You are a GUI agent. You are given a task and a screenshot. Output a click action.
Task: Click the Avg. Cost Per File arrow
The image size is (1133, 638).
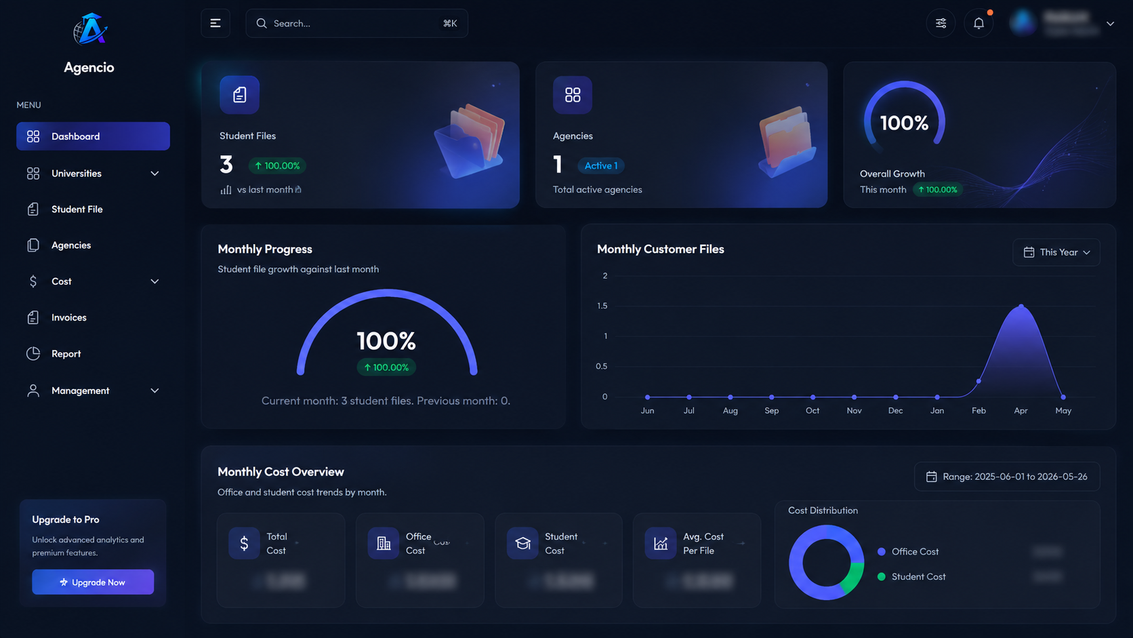pos(742,543)
